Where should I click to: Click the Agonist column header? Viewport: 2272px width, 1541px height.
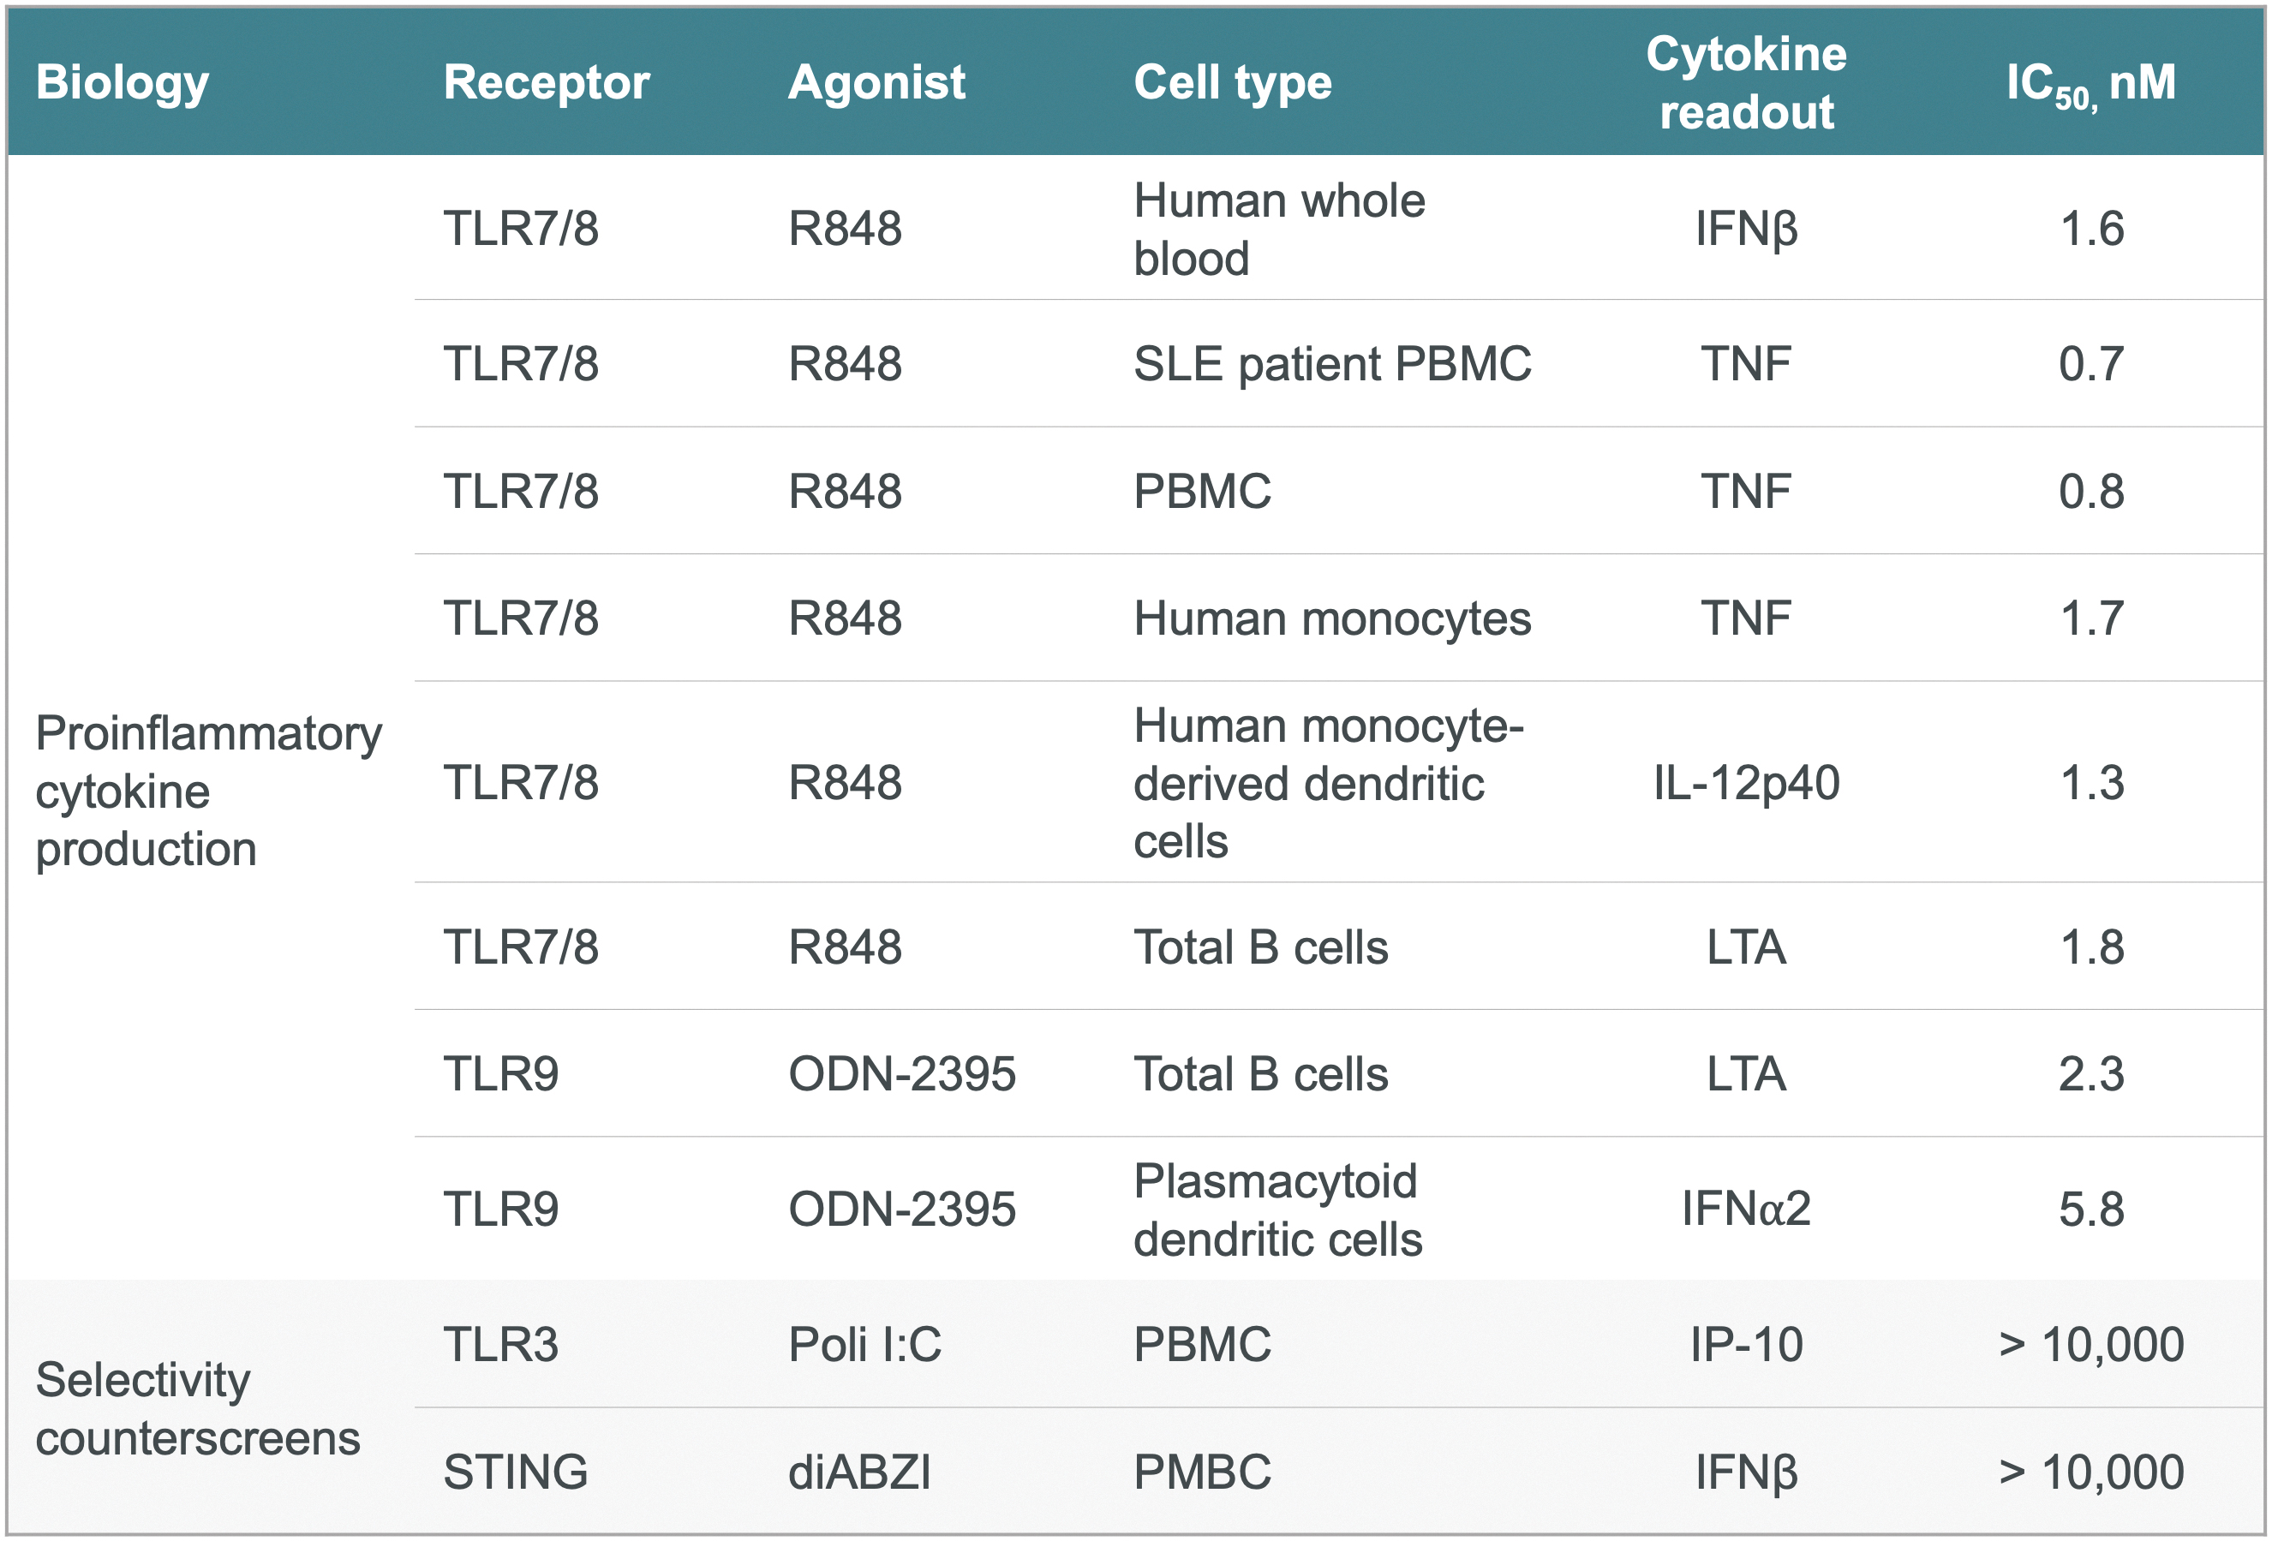click(877, 82)
